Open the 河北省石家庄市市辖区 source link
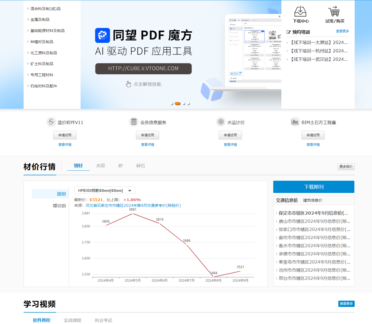Viewport: 372px width, 324px height. [x=133, y=205]
